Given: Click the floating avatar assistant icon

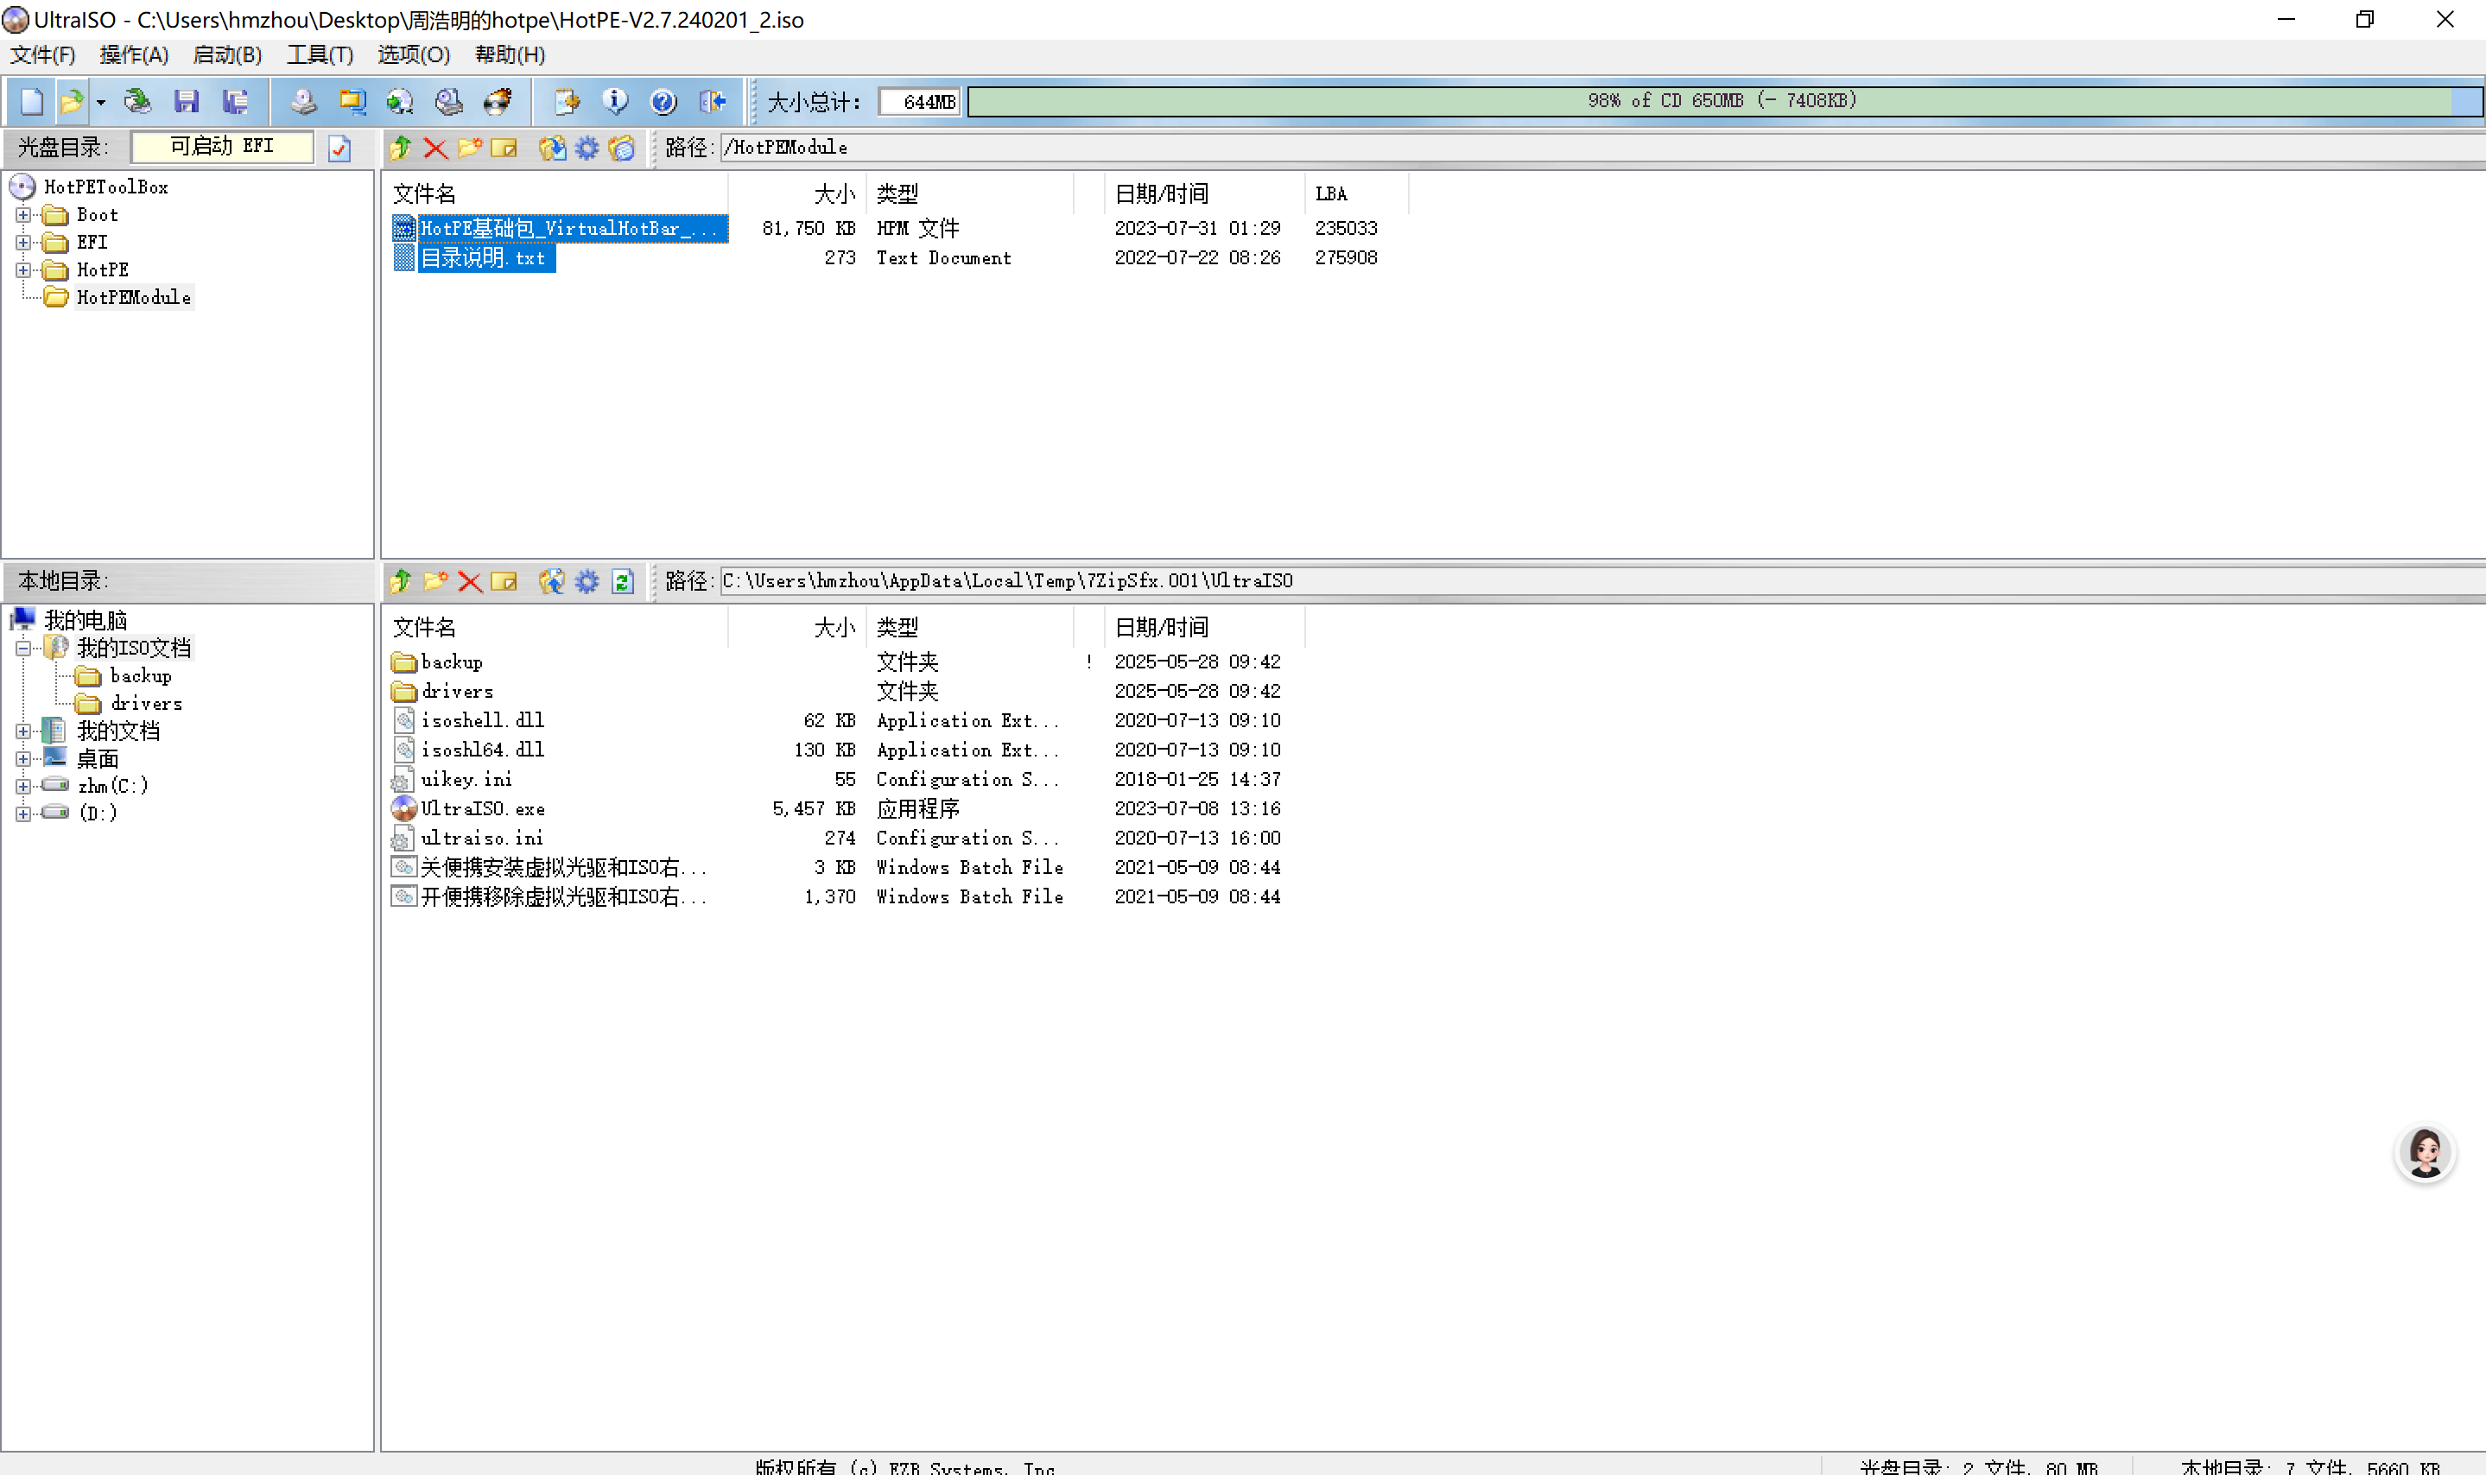Looking at the screenshot, I should (2426, 1153).
